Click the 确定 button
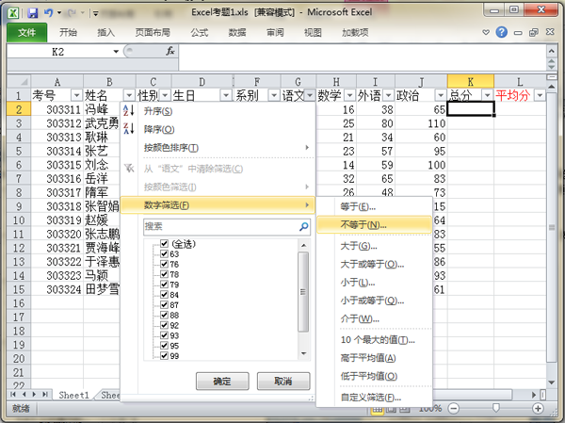 pyautogui.click(x=222, y=381)
